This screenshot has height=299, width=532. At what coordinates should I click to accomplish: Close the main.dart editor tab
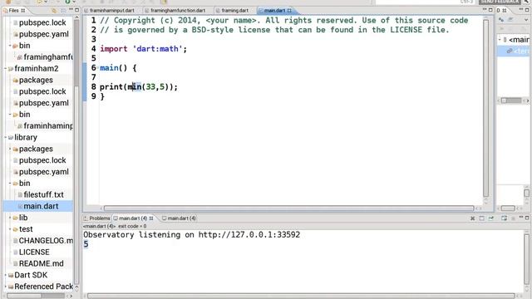(289, 11)
